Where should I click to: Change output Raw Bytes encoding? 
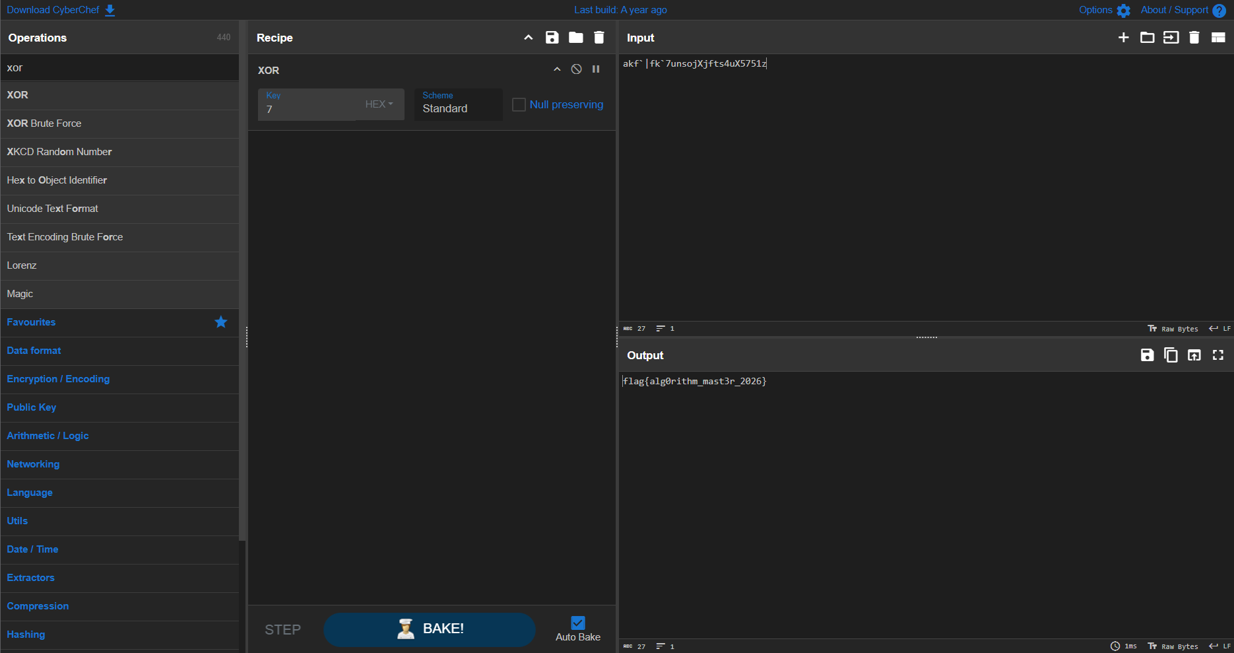click(1173, 646)
